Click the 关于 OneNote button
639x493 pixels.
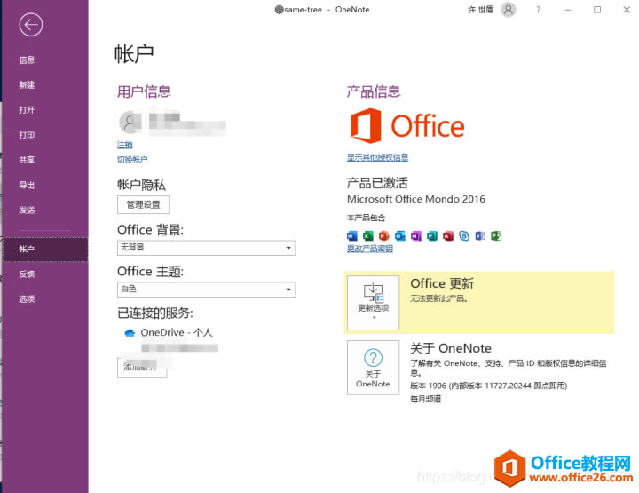[373, 368]
